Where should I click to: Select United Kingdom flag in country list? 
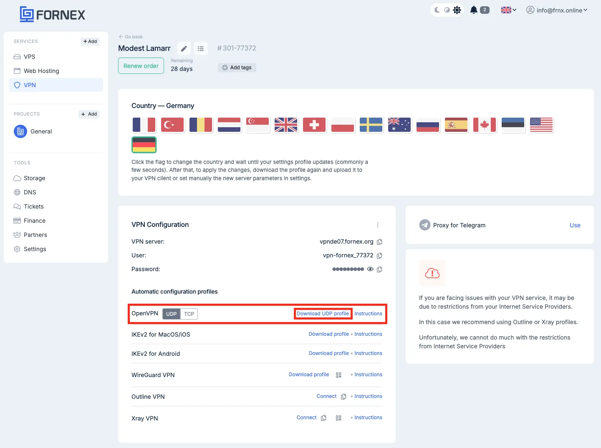286,125
